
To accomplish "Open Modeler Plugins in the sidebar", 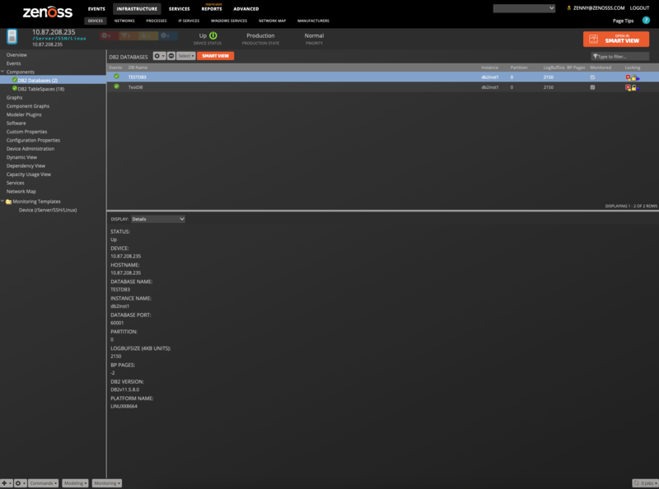I will [x=24, y=114].
